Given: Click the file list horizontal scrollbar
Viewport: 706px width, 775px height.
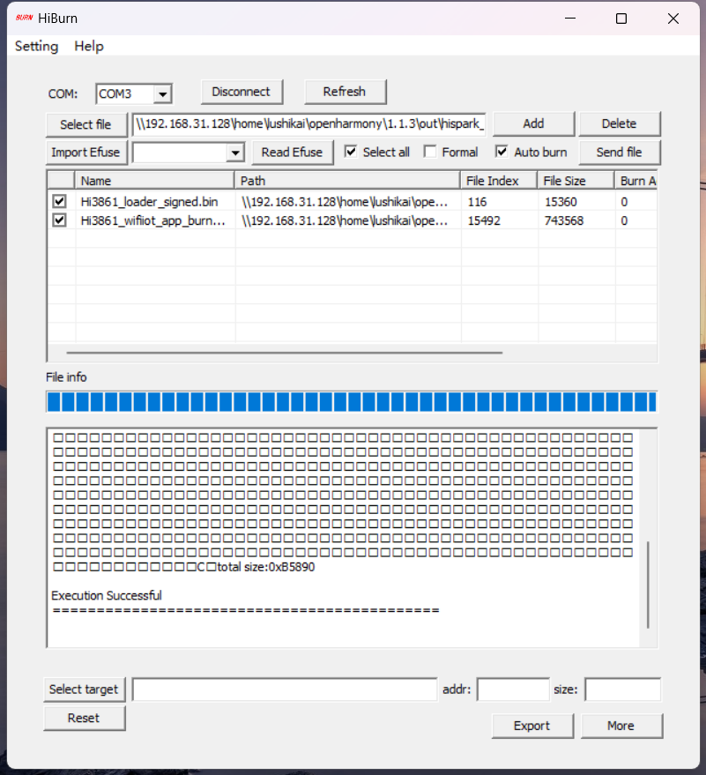Looking at the screenshot, I should coord(285,353).
